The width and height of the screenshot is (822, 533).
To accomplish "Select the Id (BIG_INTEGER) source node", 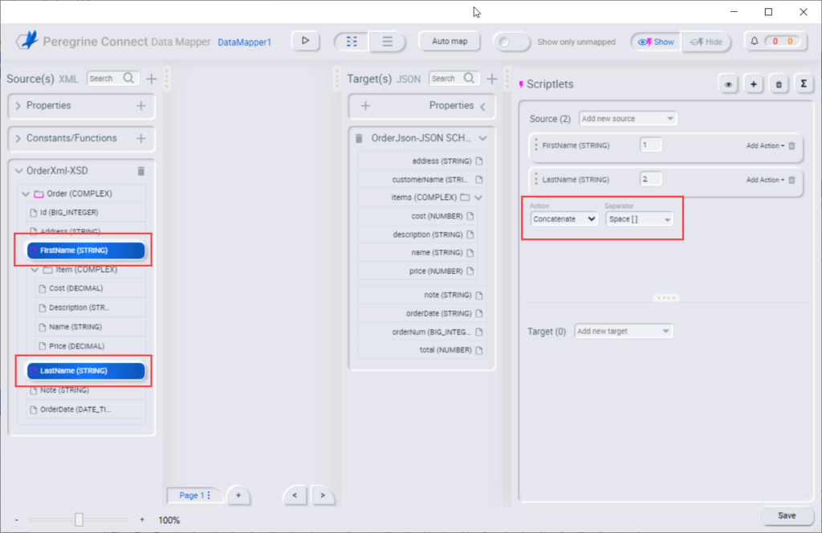I will pyautogui.click(x=86, y=213).
